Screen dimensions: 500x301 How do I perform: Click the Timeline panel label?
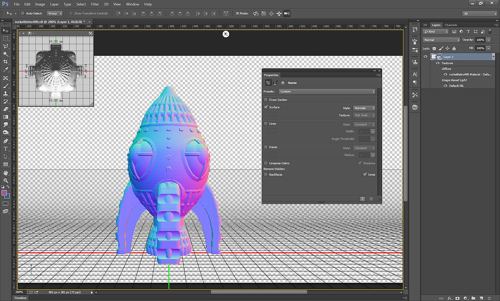(20, 298)
